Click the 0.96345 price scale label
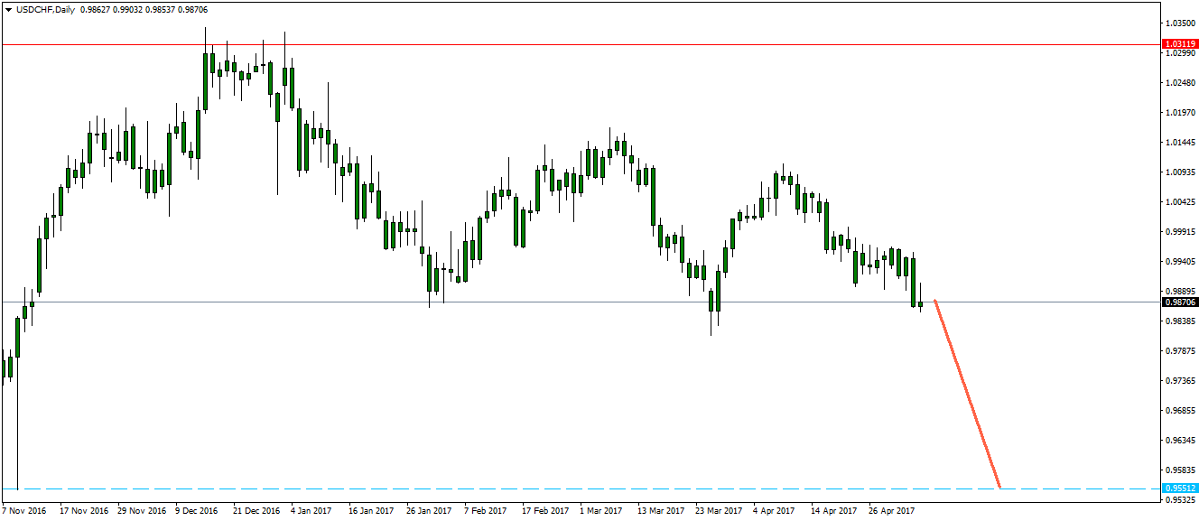 point(1179,441)
